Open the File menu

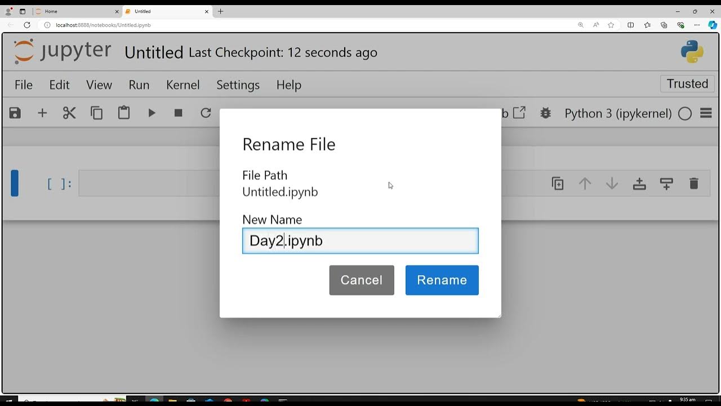[x=23, y=85]
